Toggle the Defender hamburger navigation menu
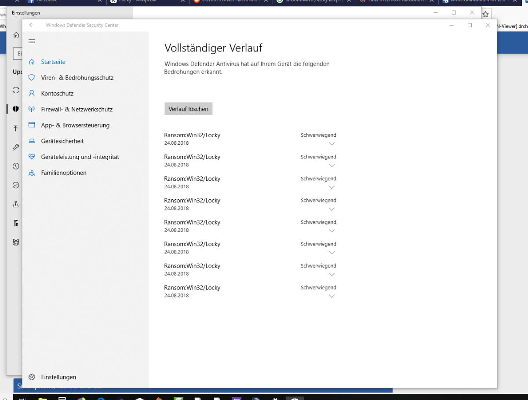 pos(32,41)
